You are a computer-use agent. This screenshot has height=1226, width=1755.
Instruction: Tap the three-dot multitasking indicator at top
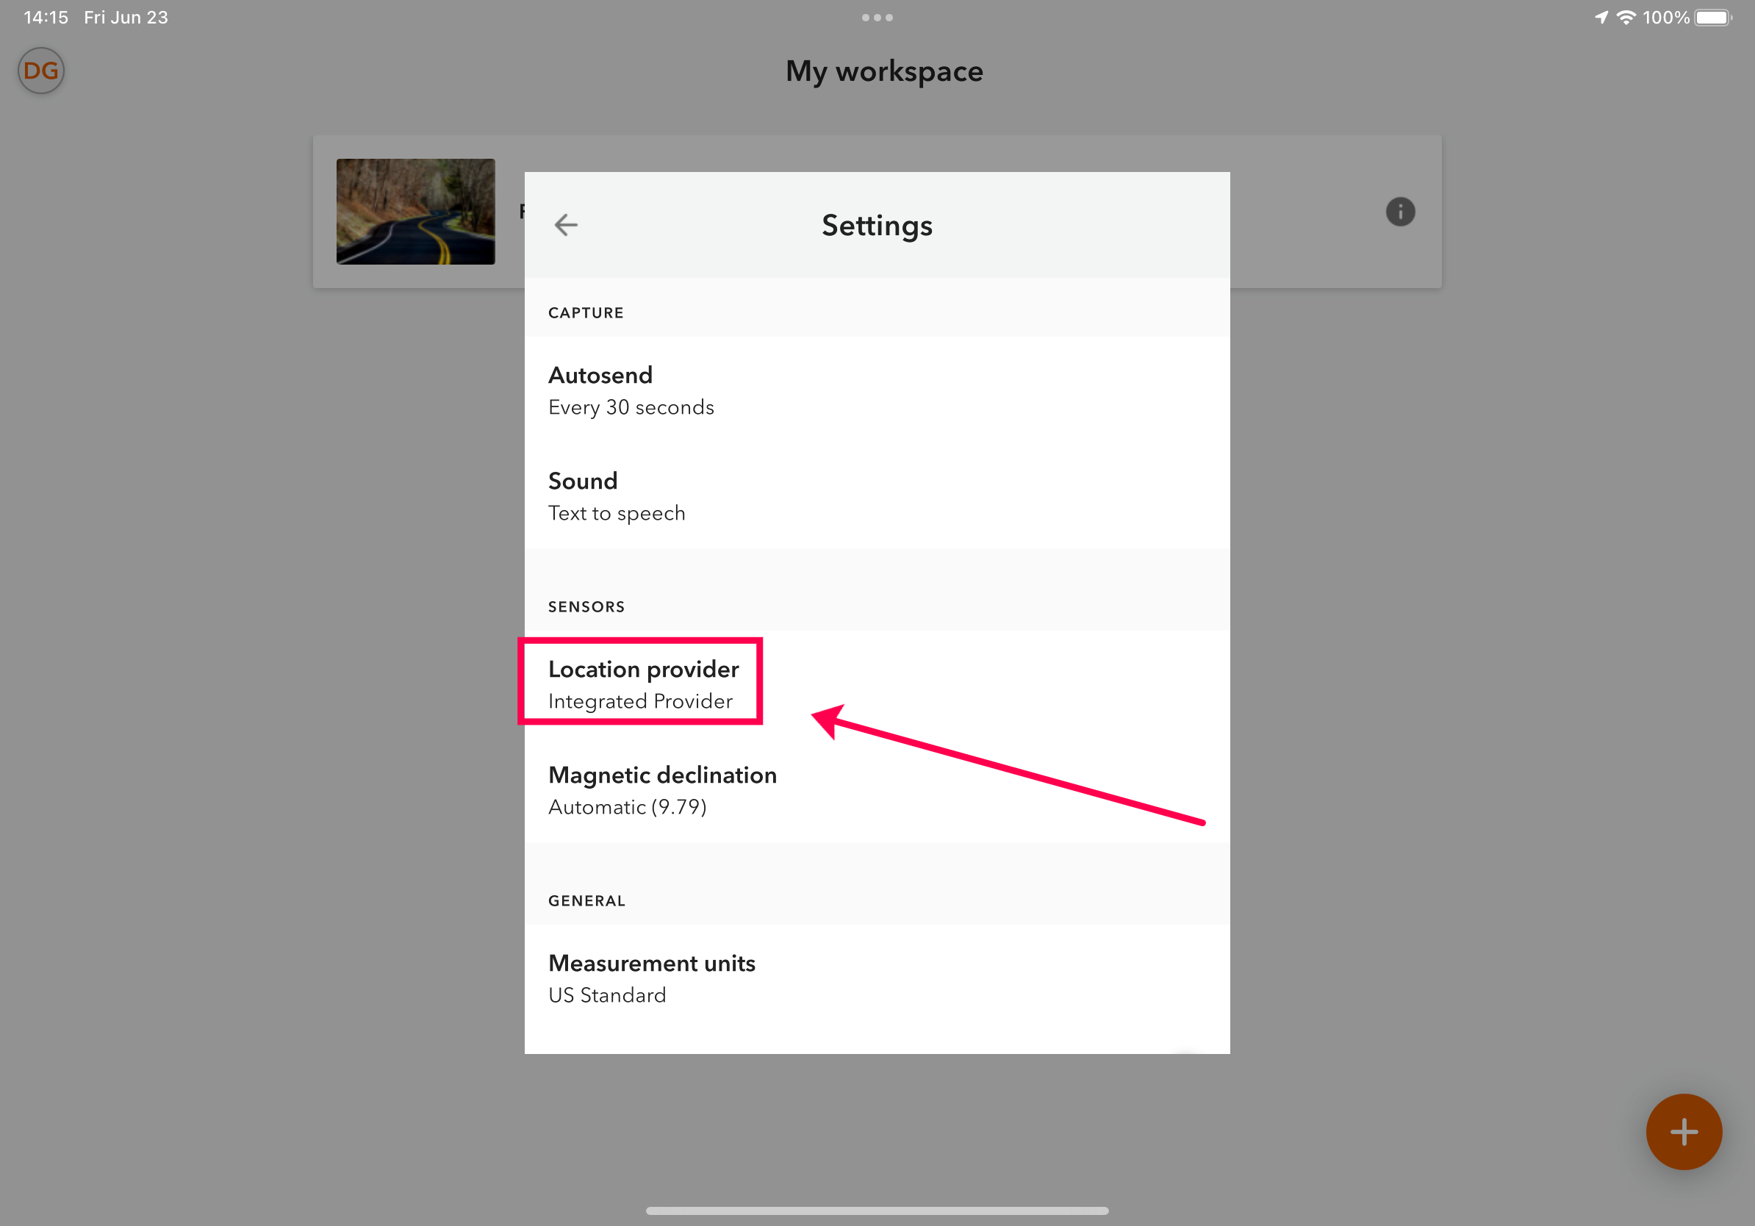[x=877, y=18]
